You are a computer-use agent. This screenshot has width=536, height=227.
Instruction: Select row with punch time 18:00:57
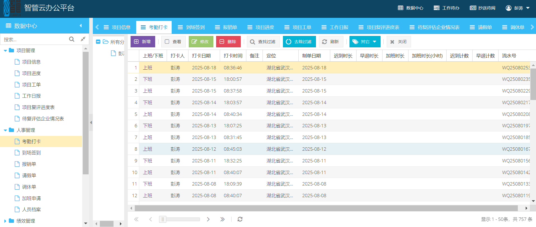click(329, 79)
